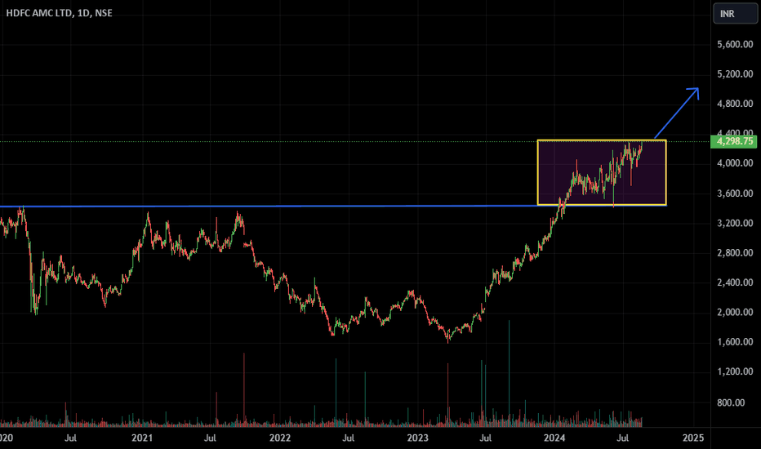
Task: Click the 2024 label on time axis
Action: (554, 438)
